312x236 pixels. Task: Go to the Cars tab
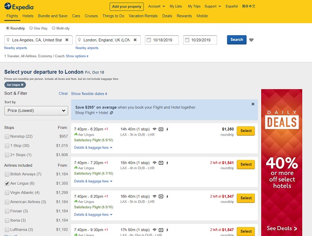tap(76, 16)
